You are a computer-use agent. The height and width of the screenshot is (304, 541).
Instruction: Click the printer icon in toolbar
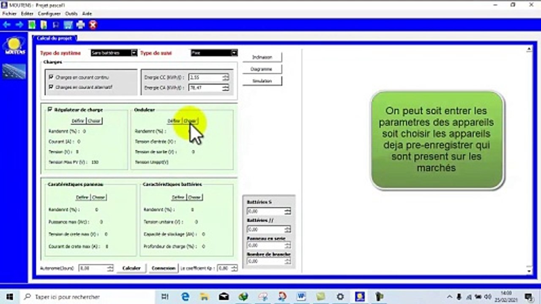[x=81, y=25]
